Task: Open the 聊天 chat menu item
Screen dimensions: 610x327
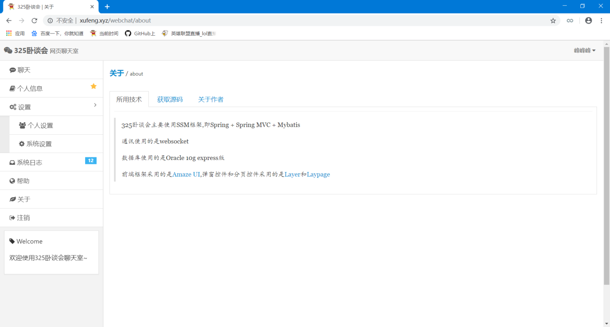Action: (x=51, y=70)
